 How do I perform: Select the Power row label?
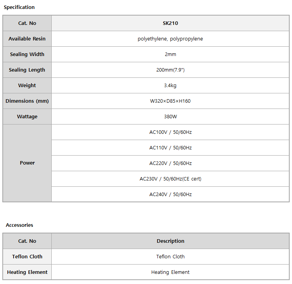tap(27, 163)
